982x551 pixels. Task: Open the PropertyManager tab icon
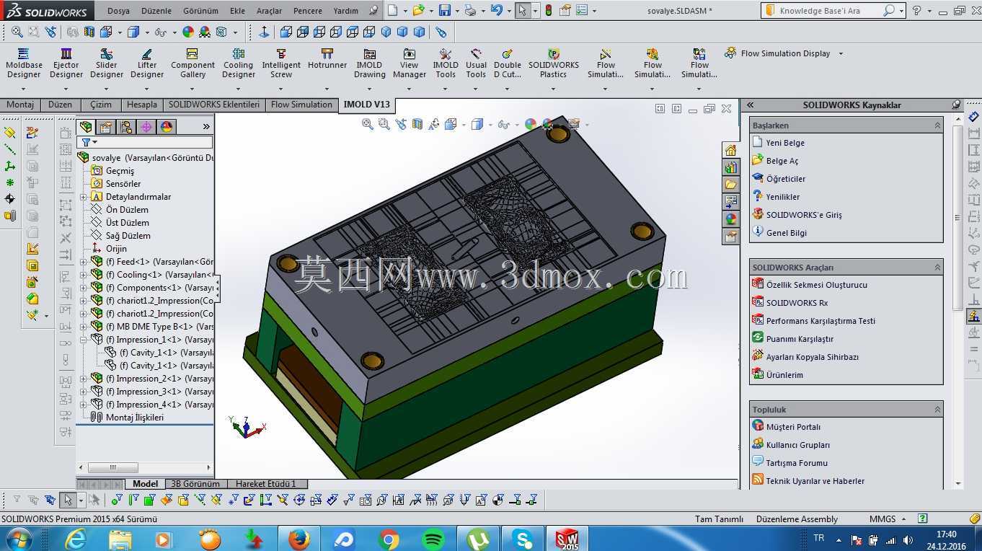[106, 127]
